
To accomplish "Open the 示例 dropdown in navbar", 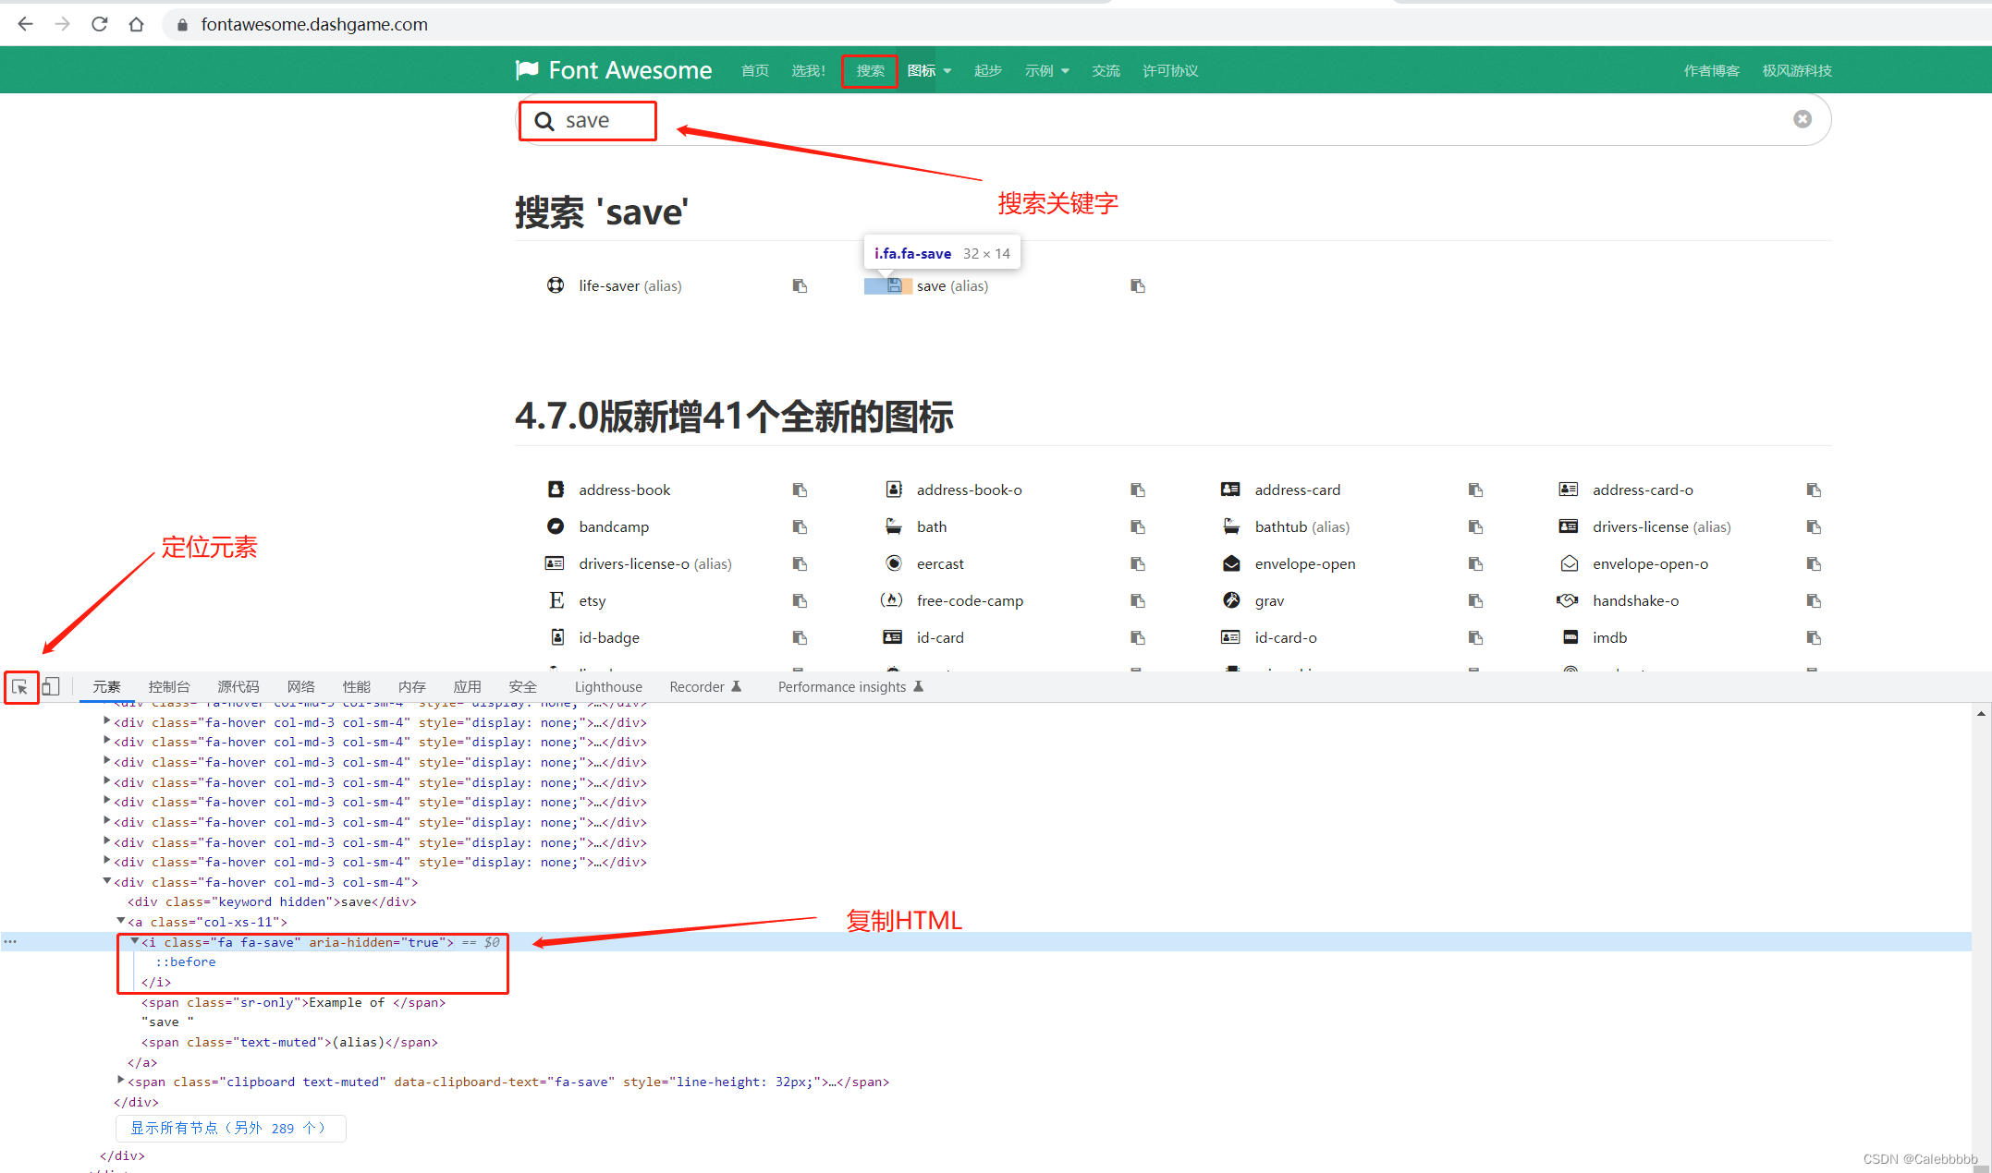I will [1046, 71].
